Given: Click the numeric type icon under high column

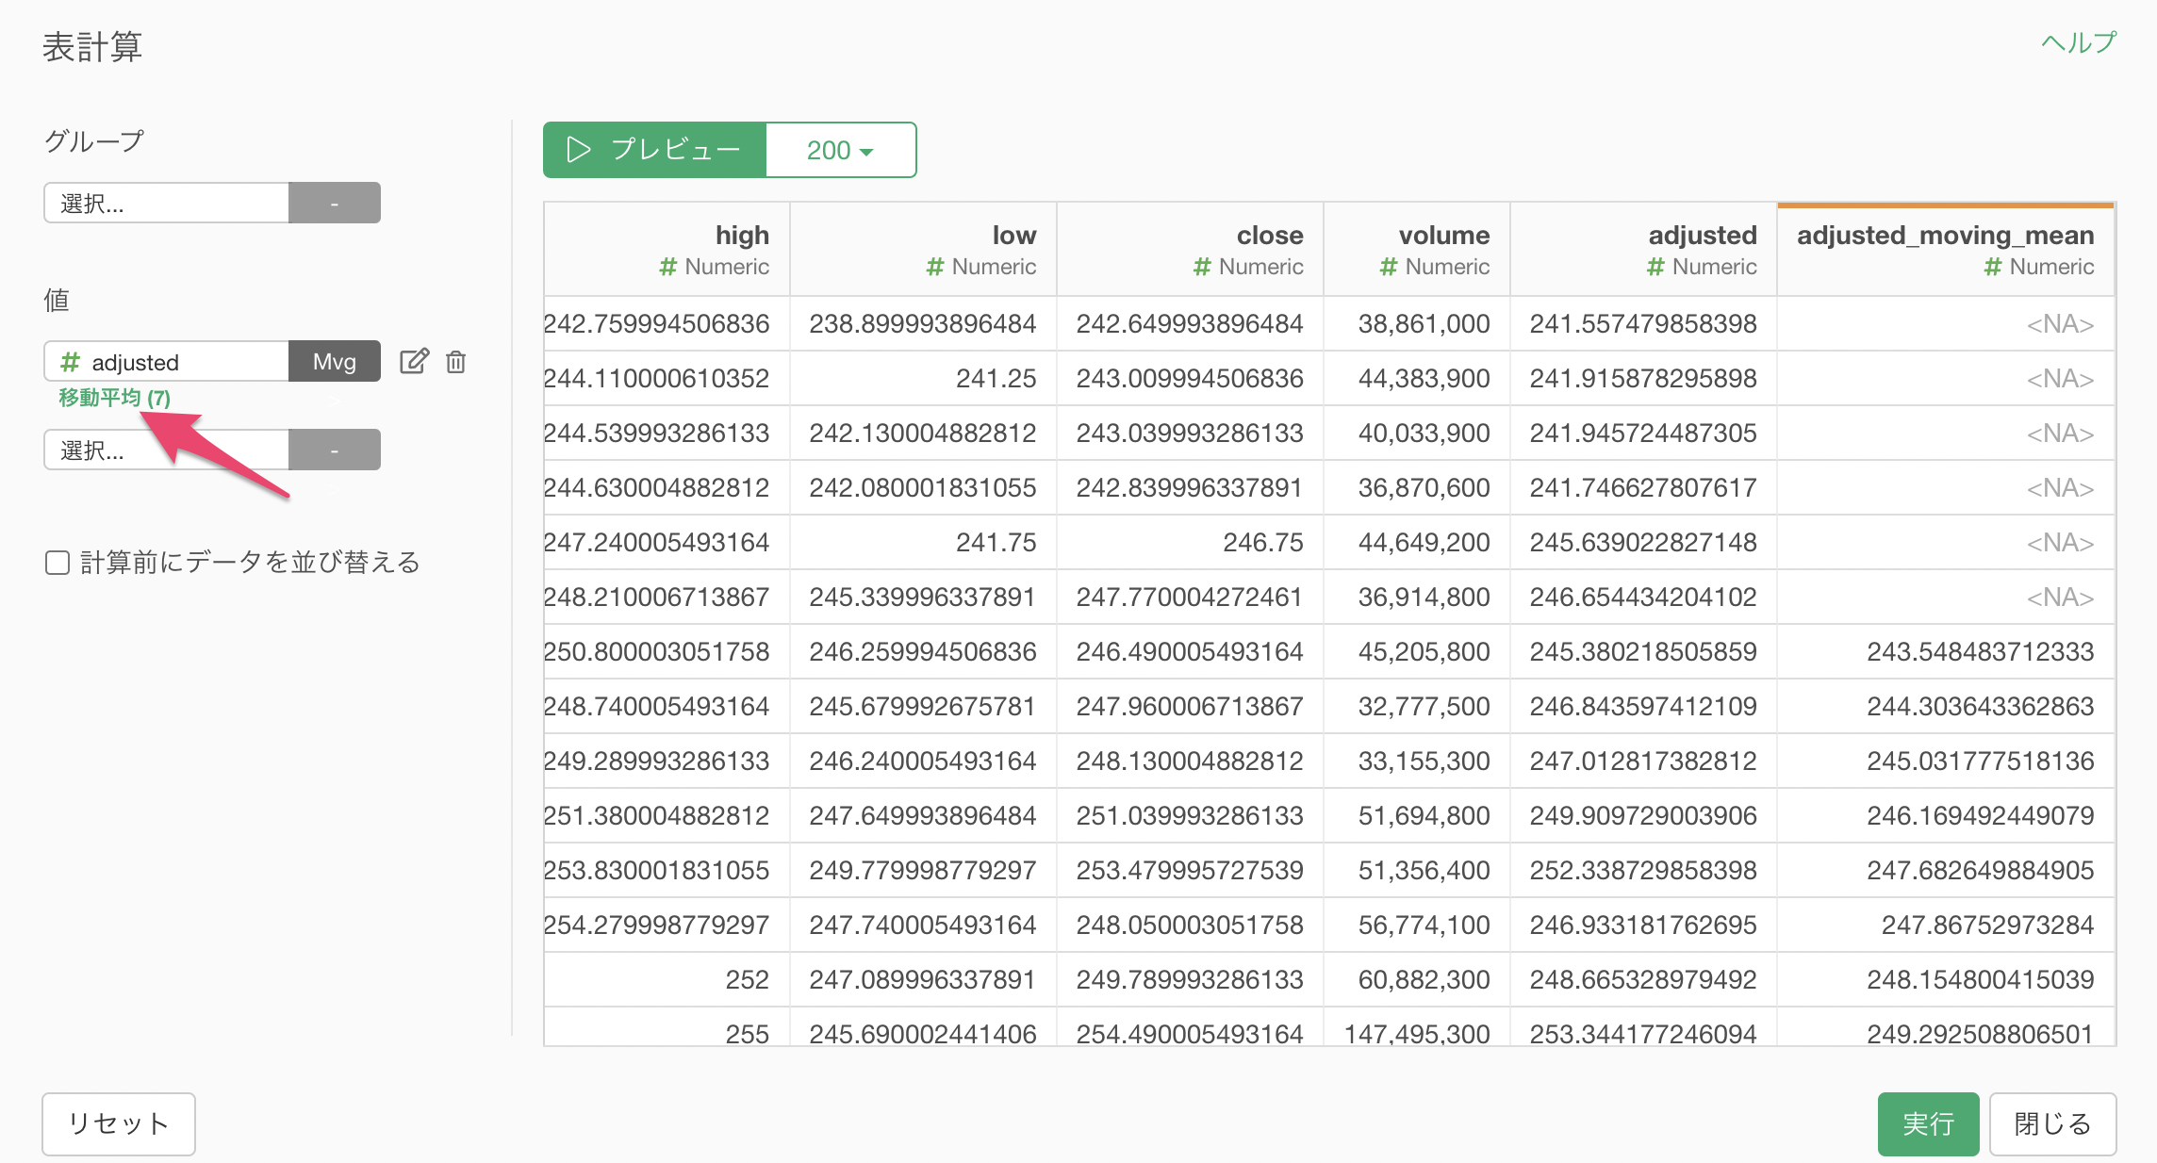Looking at the screenshot, I should [x=667, y=268].
